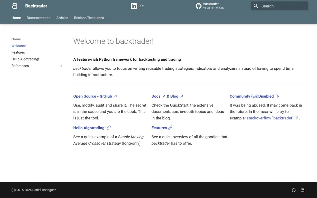Select Features in the sidebar
The height and width of the screenshot is (198, 317).
tap(18, 52)
